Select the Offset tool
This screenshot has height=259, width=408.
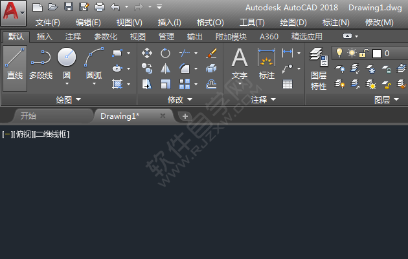(211, 84)
